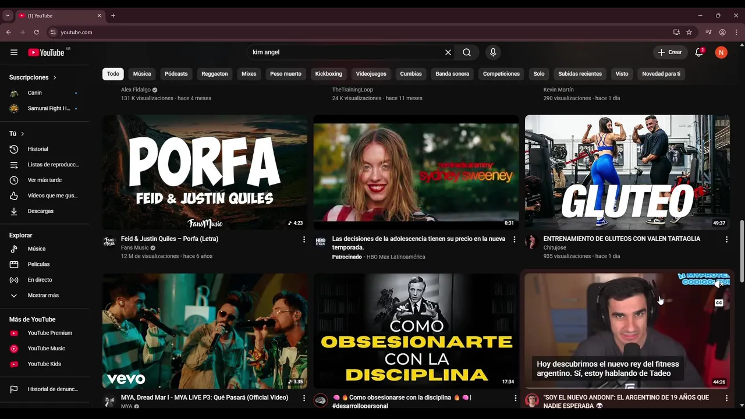Select the Peso muerto chip
This screenshot has height=419, width=745.
click(286, 74)
